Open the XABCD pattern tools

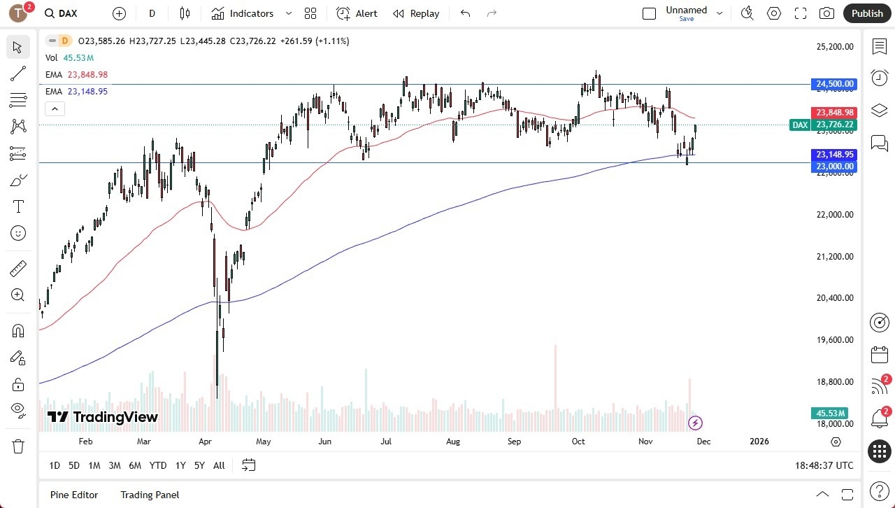[17, 126]
